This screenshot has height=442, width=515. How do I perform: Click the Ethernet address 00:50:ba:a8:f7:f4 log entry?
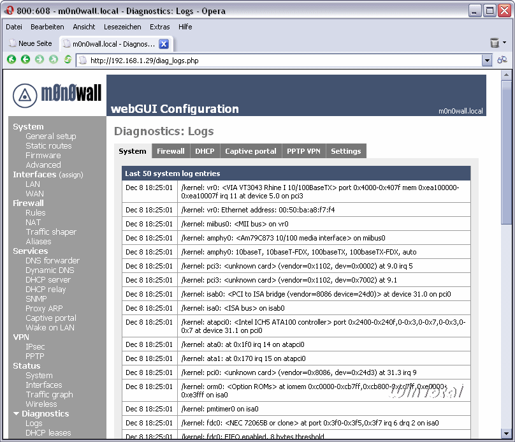[296, 210]
